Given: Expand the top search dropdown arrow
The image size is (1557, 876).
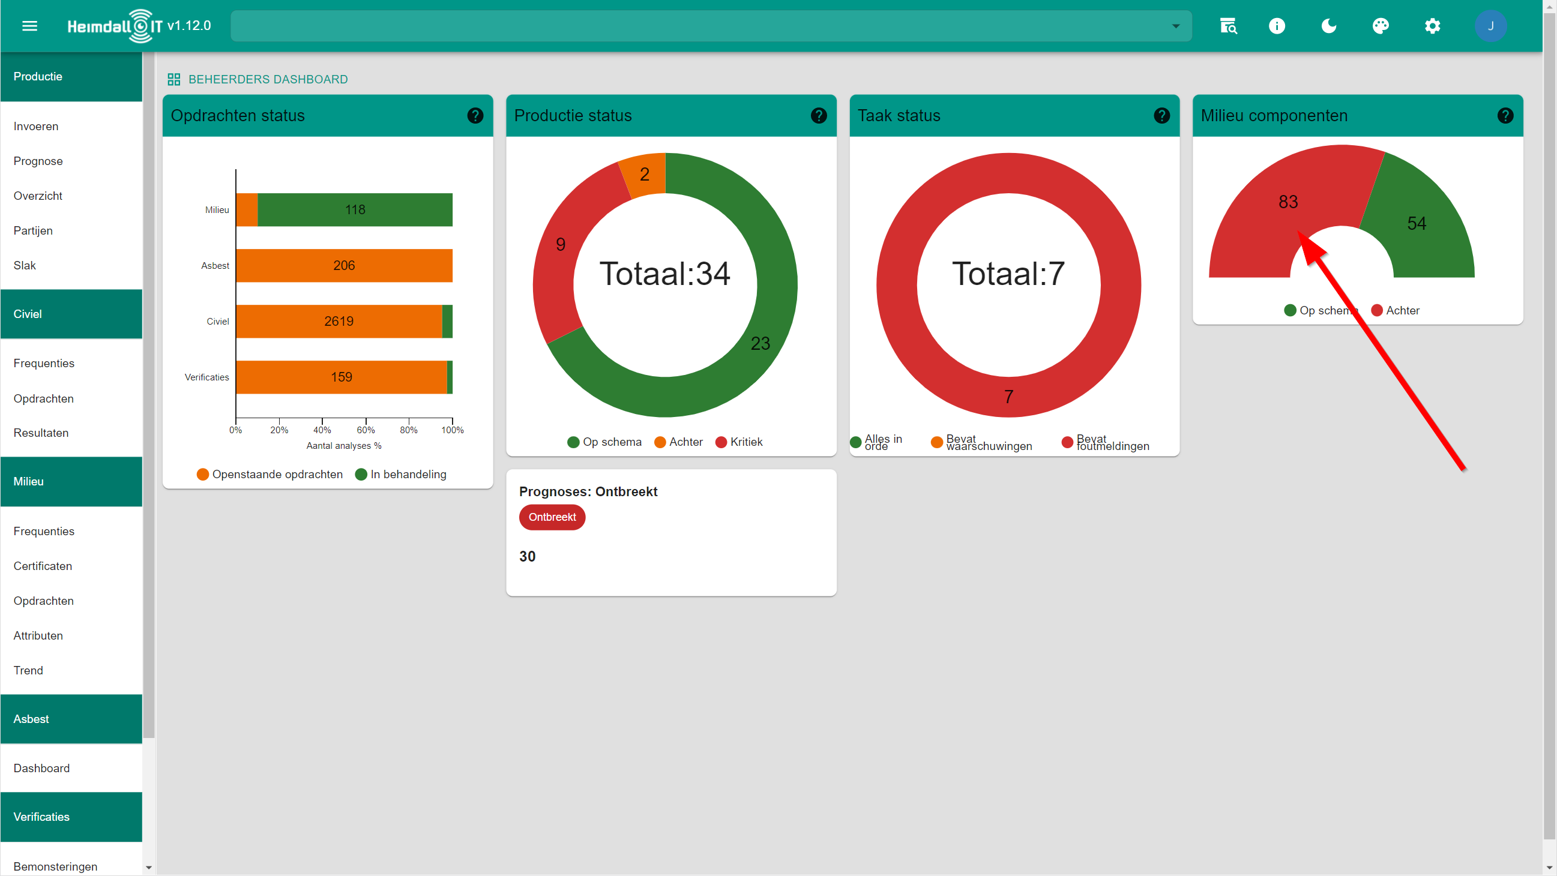Looking at the screenshot, I should coord(1176,26).
